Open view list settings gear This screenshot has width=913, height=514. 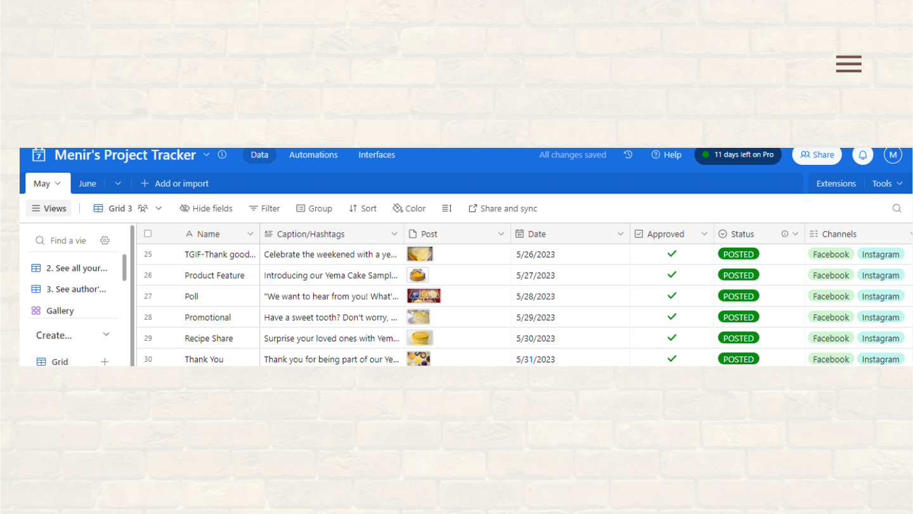coord(105,241)
